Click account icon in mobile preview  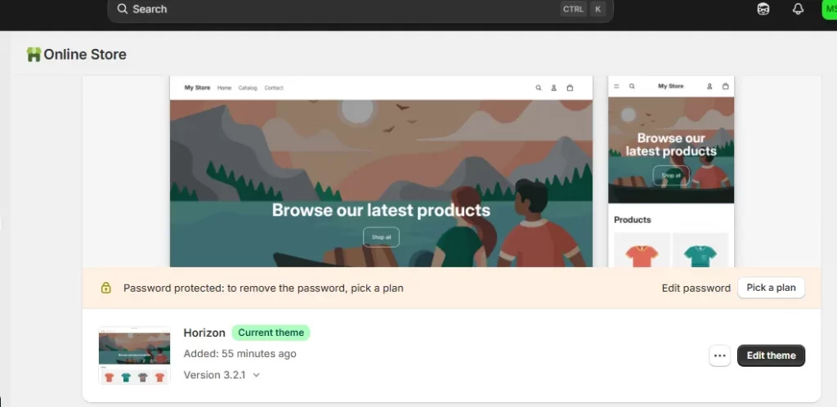click(709, 86)
